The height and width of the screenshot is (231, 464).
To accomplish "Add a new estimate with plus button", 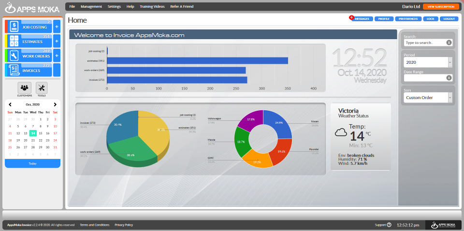I will [57, 41].
